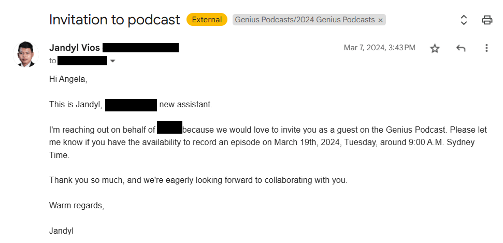Click the Mar 7, 2024 timestamp
The width and height of the screenshot is (503, 243).
[x=379, y=48]
